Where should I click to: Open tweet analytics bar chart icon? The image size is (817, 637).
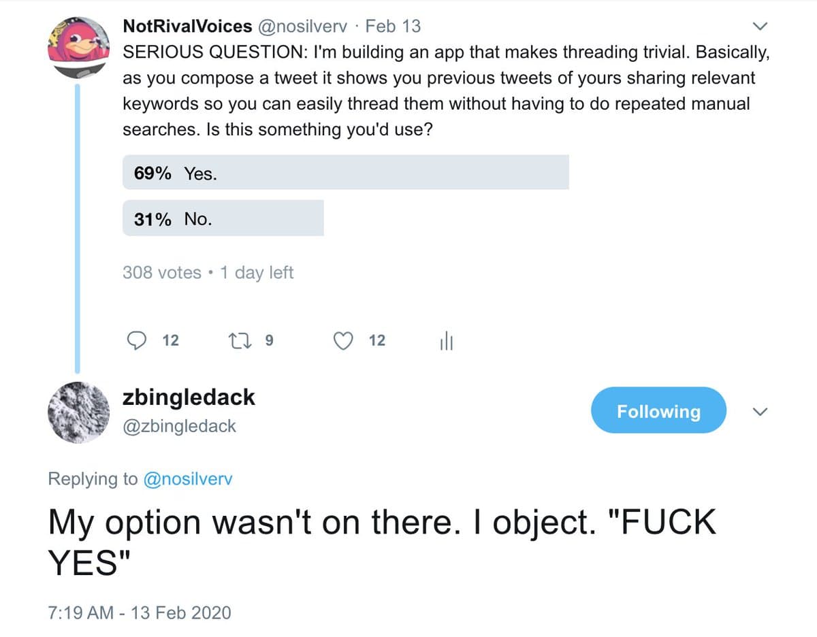coord(447,342)
